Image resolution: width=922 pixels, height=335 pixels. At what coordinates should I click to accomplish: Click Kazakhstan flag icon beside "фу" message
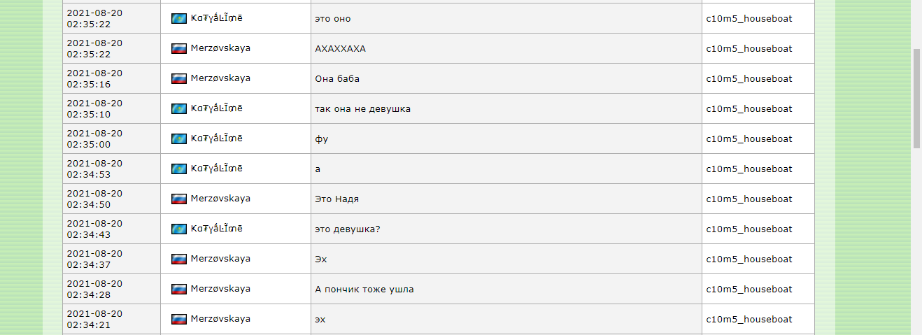tap(179, 138)
